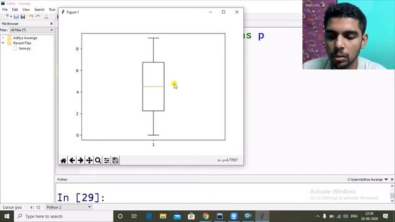This screenshot has width=395, height=222.
Task: Show hidden system tray icons
Action: (318, 216)
